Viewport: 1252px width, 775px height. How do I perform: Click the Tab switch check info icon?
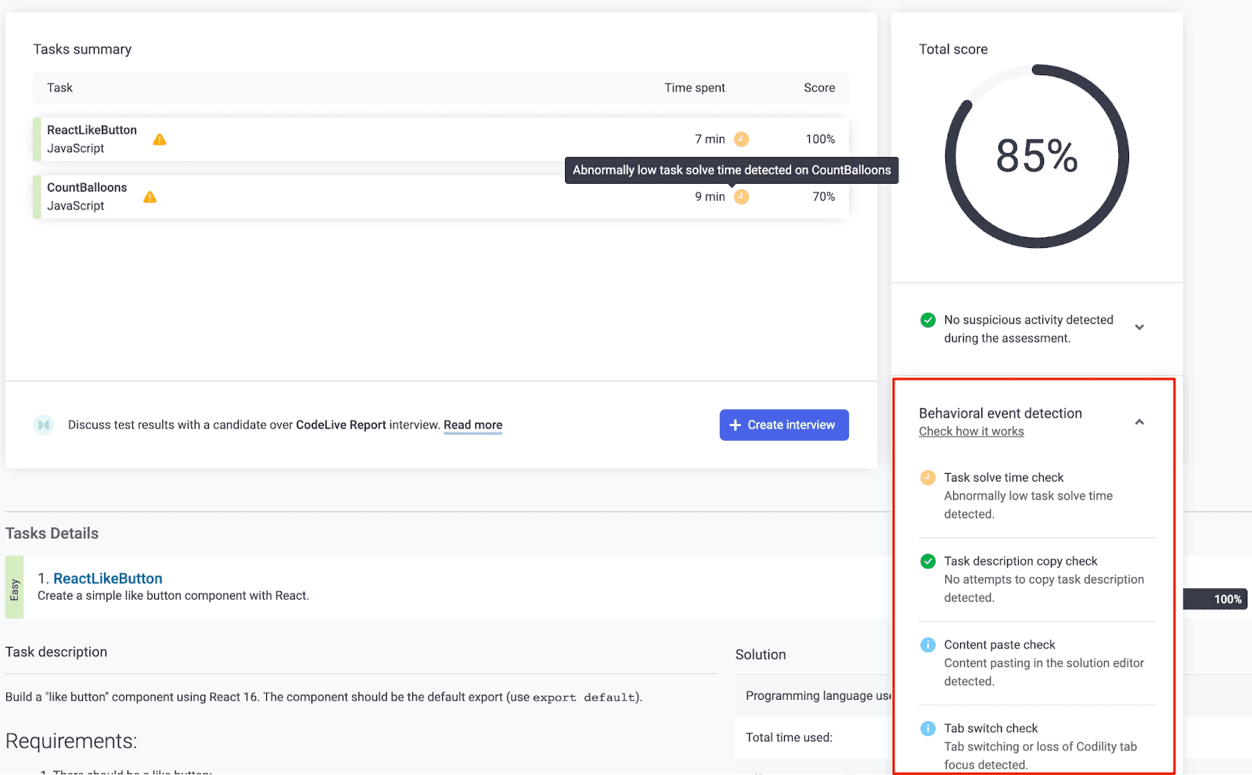[928, 729]
